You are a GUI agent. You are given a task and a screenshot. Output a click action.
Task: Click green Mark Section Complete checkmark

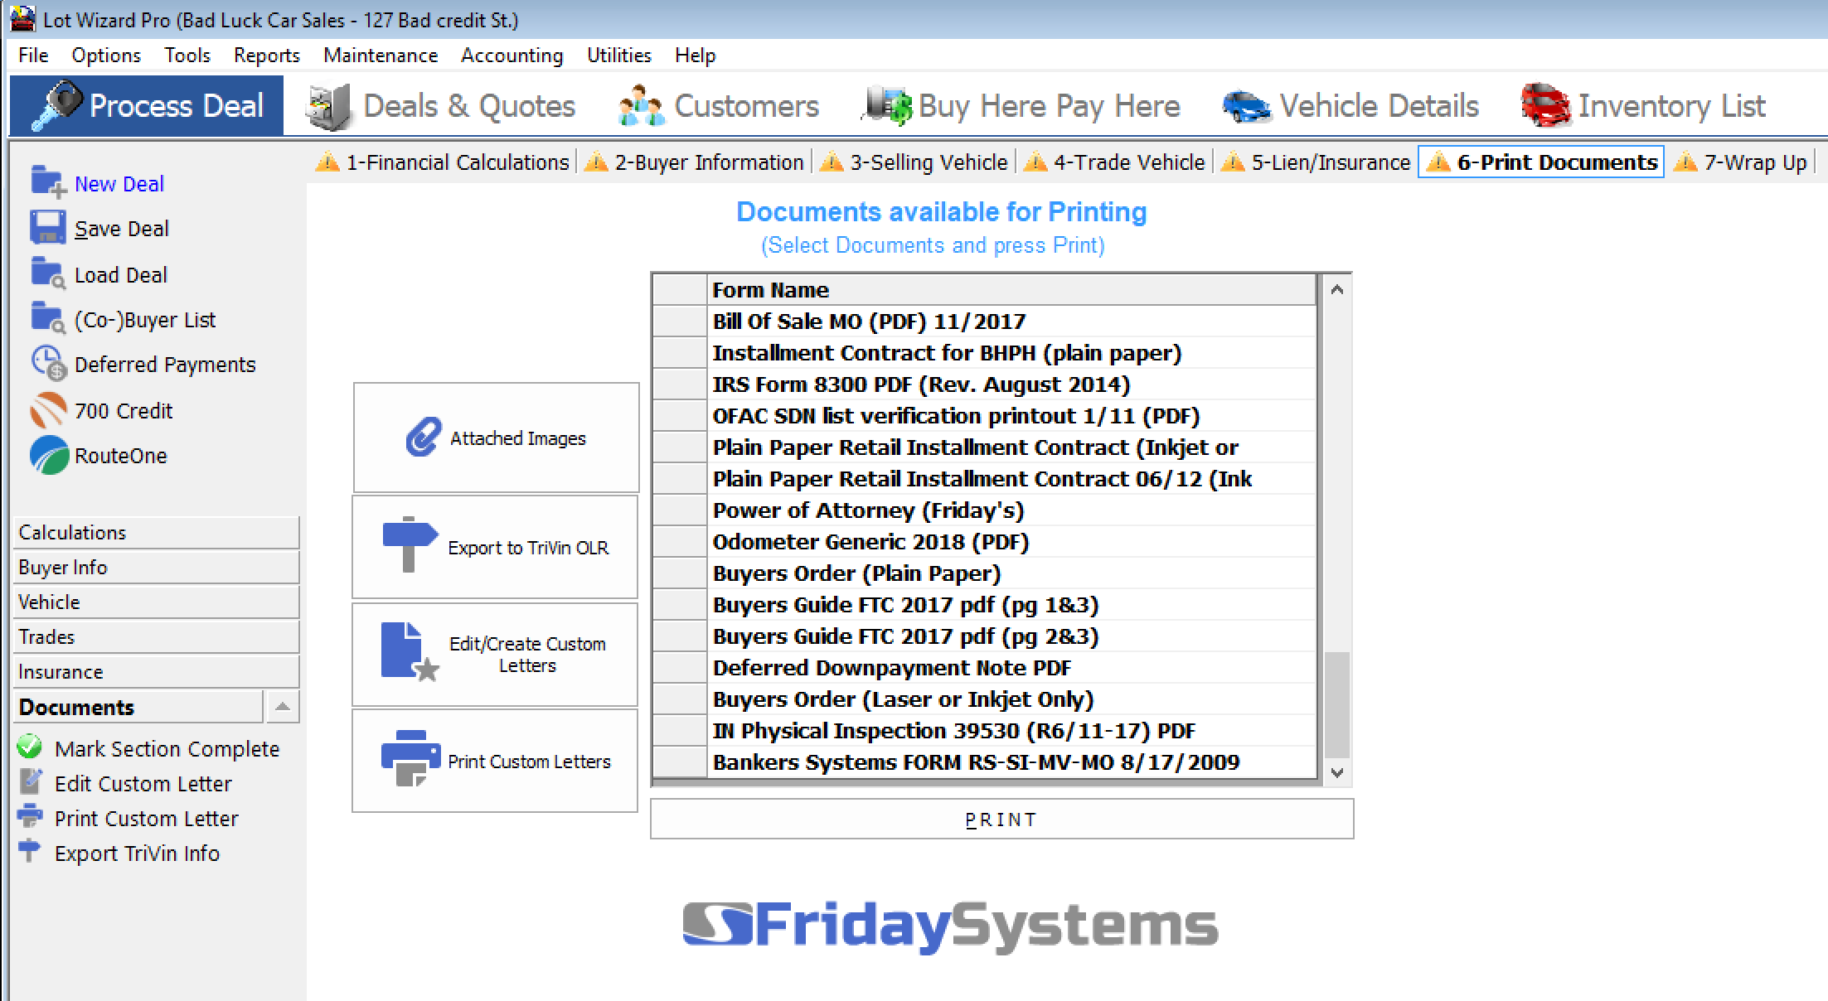point(30,747)
